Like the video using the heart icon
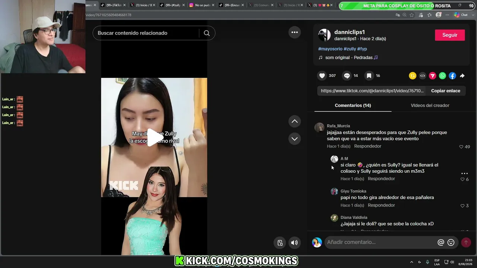Viewport: 477px width, 268px height. pos(322,76)
